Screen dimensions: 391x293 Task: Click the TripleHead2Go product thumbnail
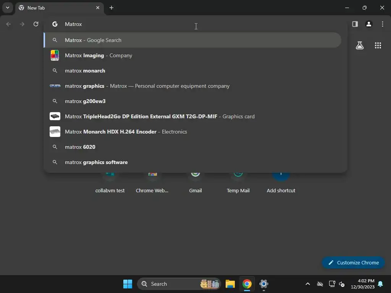coord(55,116)
